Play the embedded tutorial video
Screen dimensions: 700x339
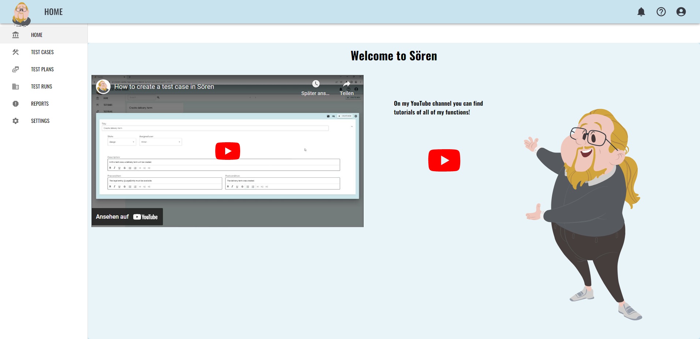coord(227,151)
